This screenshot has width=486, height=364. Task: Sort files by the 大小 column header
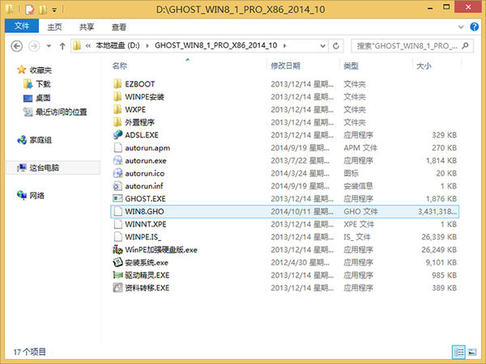tap(423, 65)
